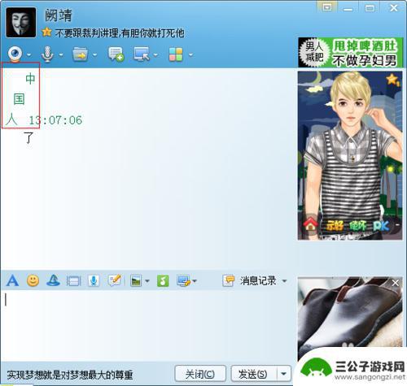
Task: Open the send file folder icon
Action: click(x=80, y=54)
